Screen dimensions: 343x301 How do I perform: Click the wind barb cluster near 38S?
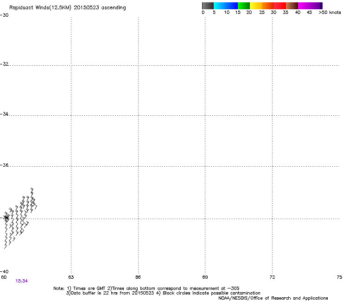[20, 218]
